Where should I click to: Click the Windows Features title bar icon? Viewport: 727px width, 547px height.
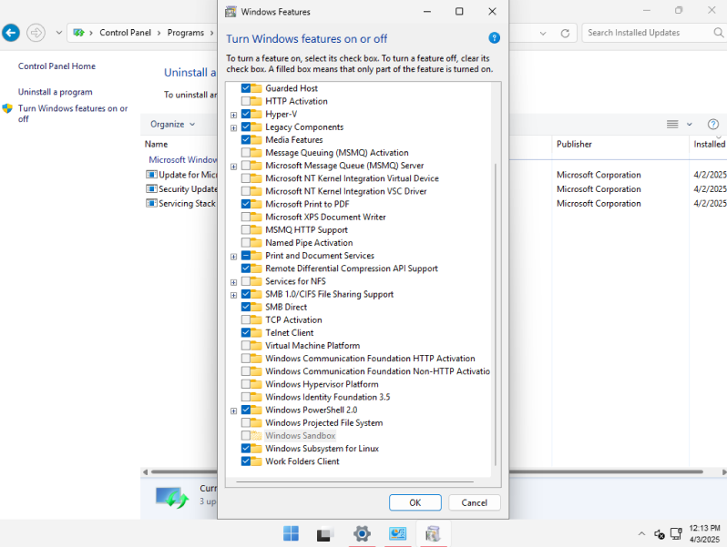click(x=230, y=12)
